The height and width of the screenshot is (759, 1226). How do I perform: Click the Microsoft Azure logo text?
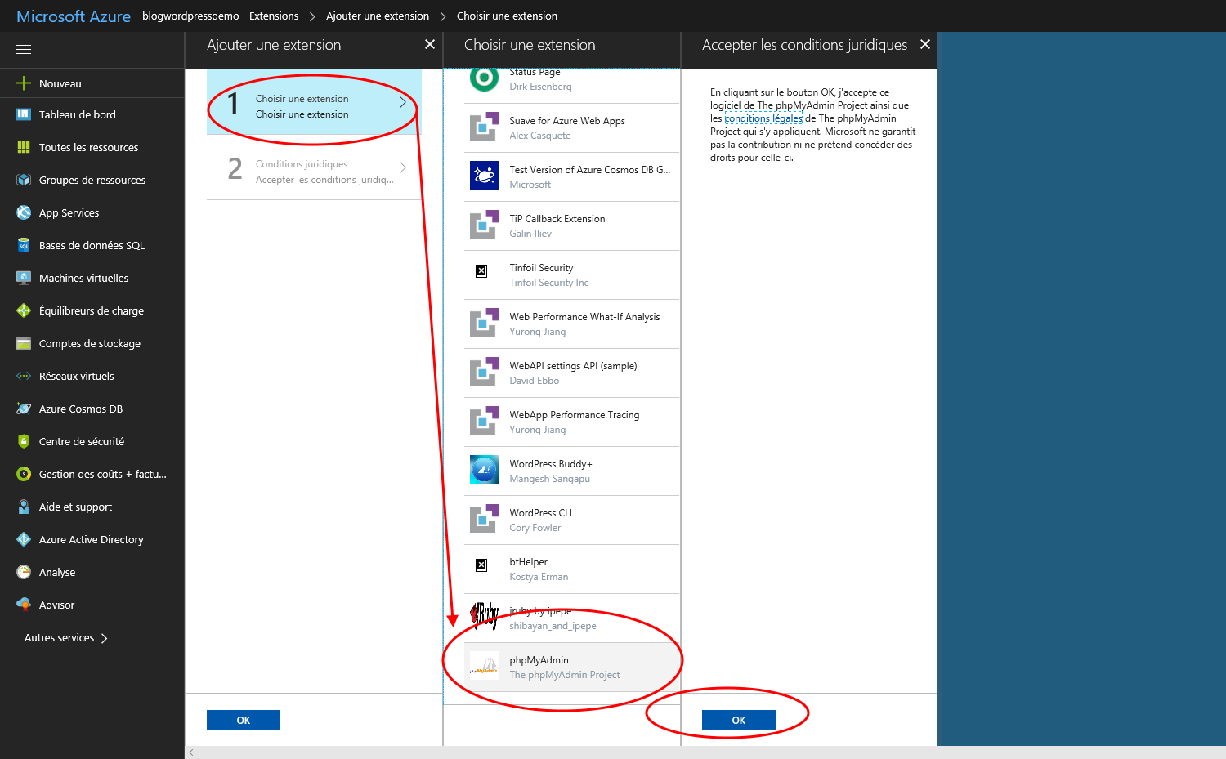pyautogui.click(x=74, y=16)
